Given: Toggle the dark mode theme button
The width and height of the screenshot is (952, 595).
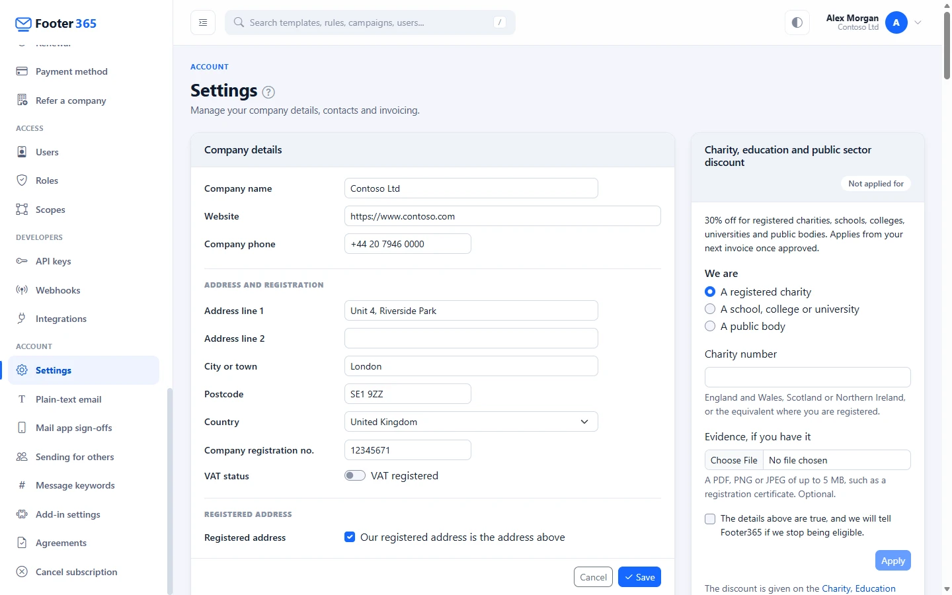Looking at the screenshot, I should tap(797, 22).
